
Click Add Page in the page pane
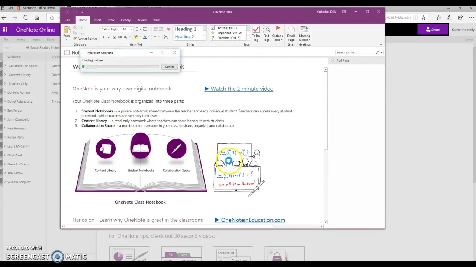click(340, 60)
